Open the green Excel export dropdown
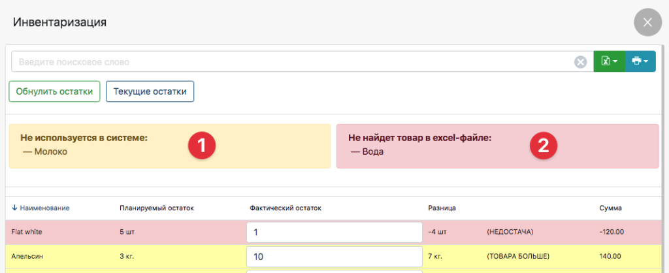The height and width of the screenshot is (273, 669). [609, 61]
